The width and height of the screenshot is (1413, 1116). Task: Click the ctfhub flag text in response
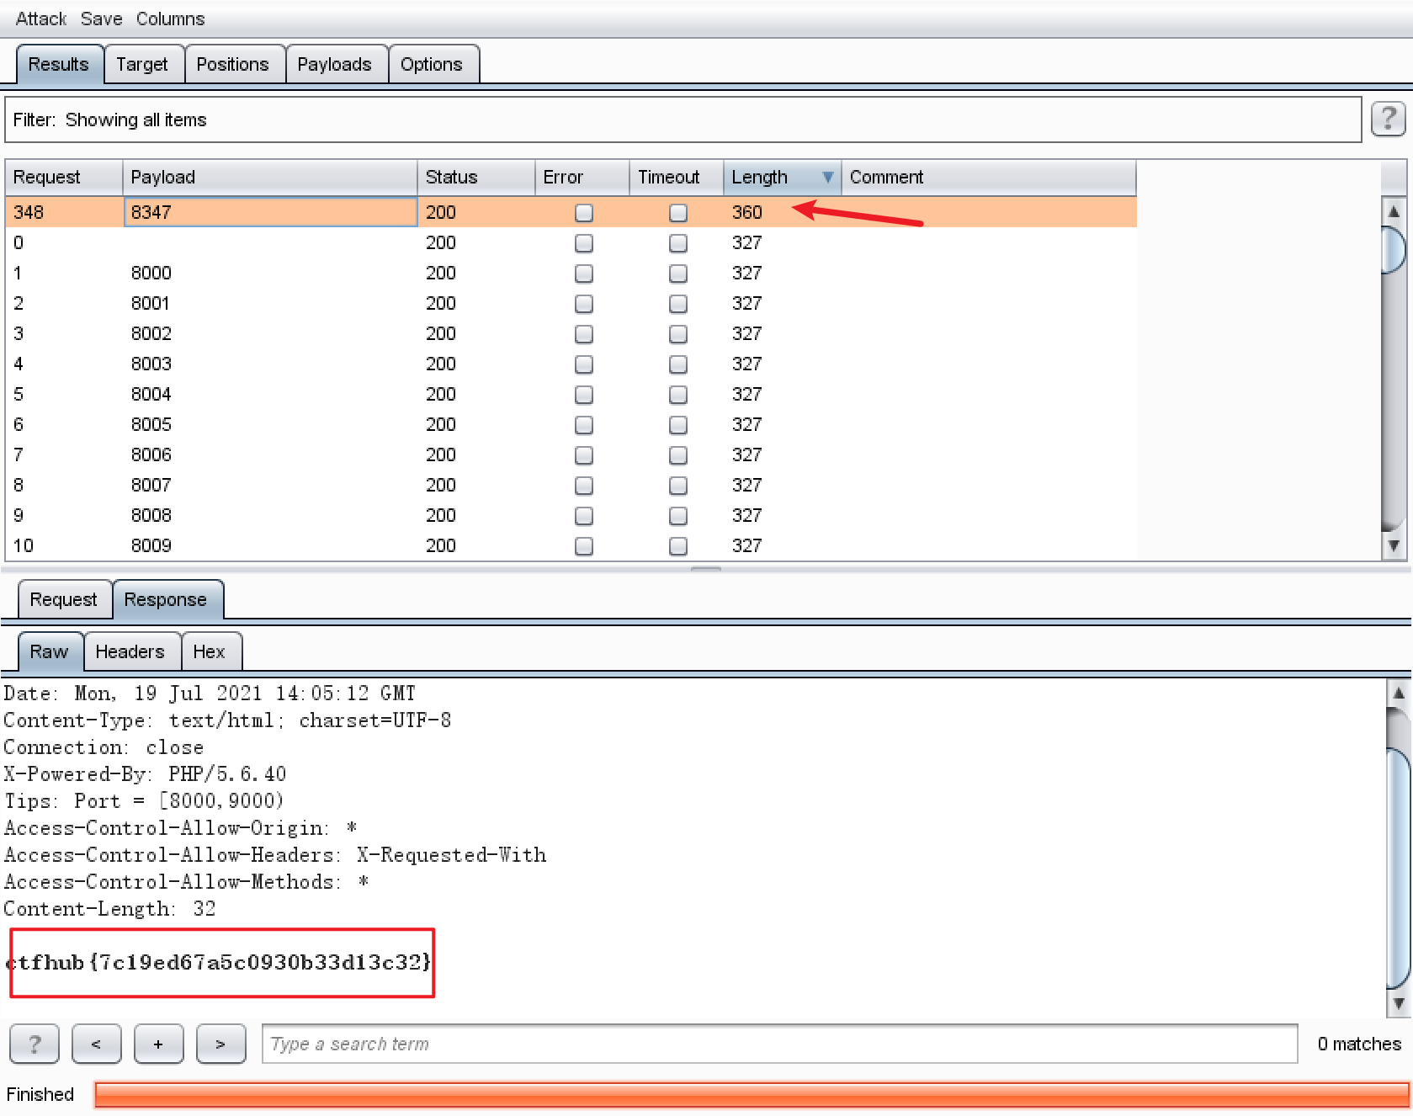click(219, 962)
